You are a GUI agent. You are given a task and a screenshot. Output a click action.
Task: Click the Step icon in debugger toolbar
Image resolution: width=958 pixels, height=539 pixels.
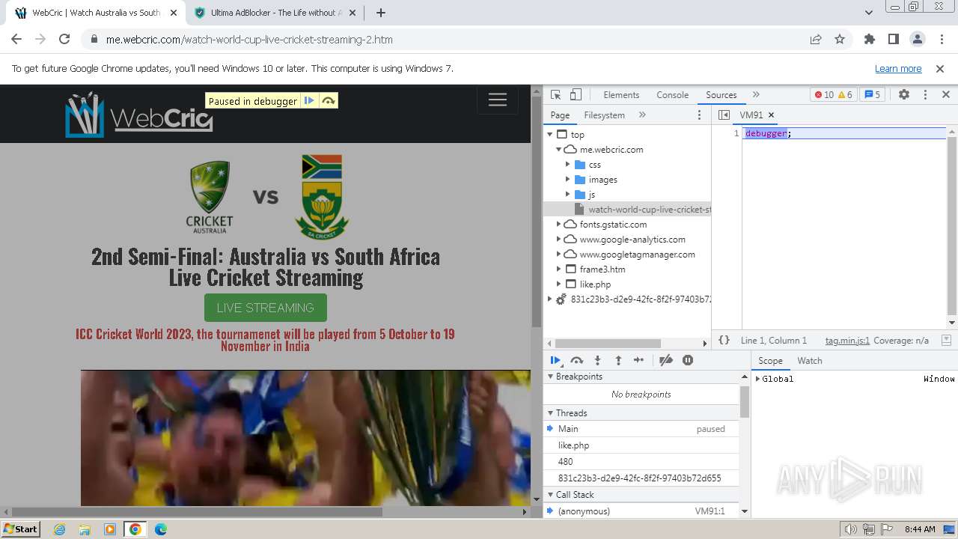click(x=638, y=361)
